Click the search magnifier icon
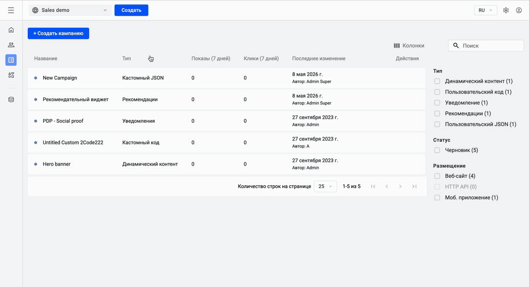 pos(456,46)
